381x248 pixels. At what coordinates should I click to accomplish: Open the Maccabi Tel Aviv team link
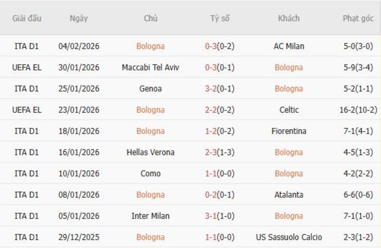151,67
